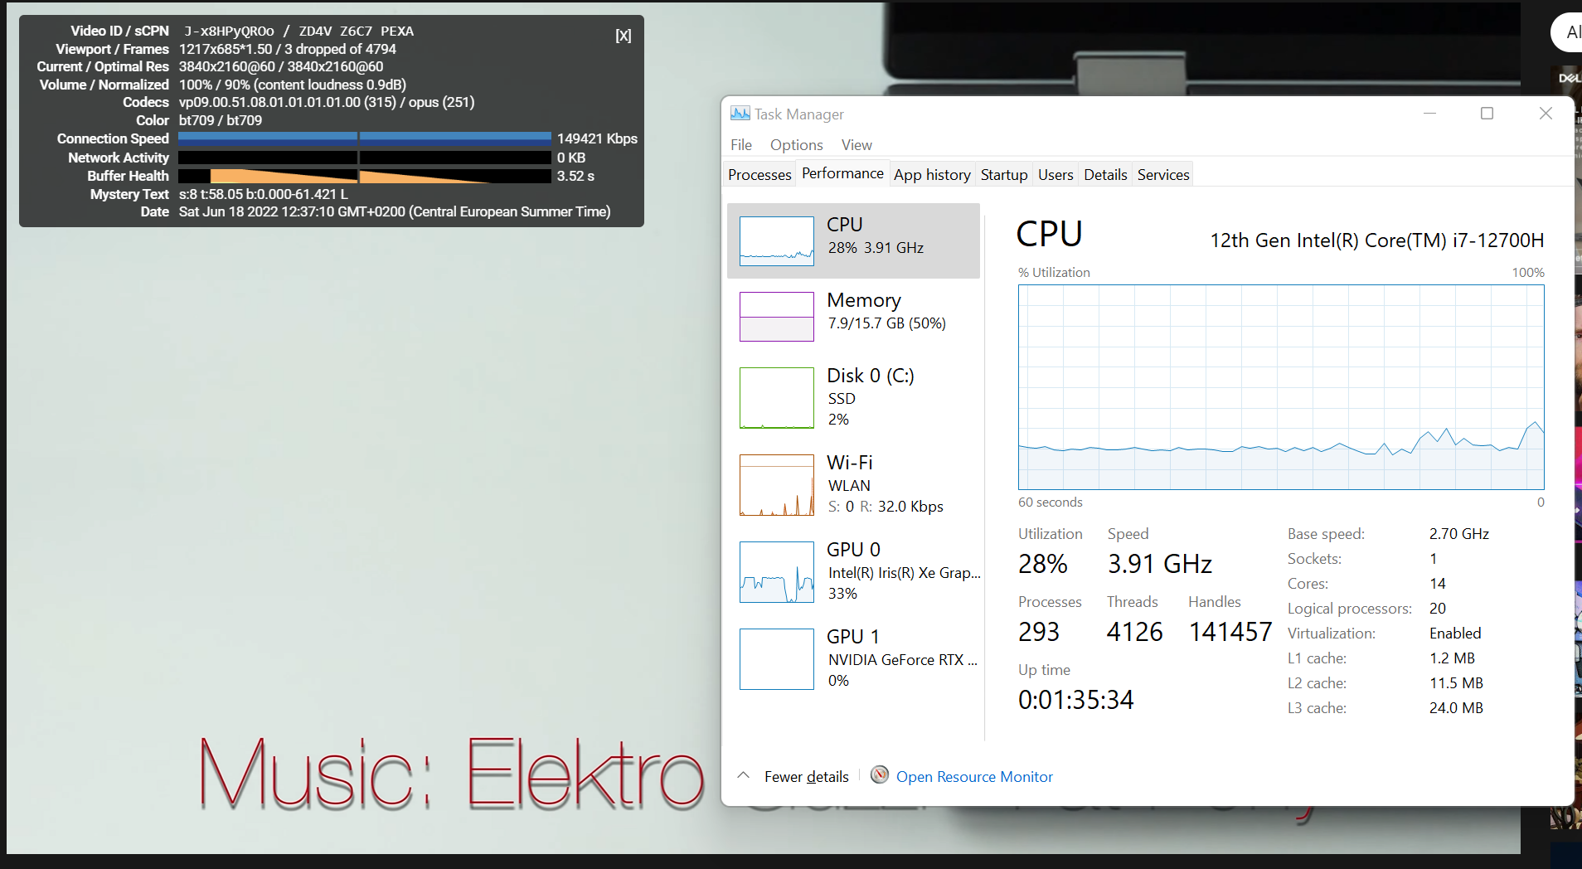Minimize the Task Manager window
Screen dimensions: 1582x869
coord(1429,114)
